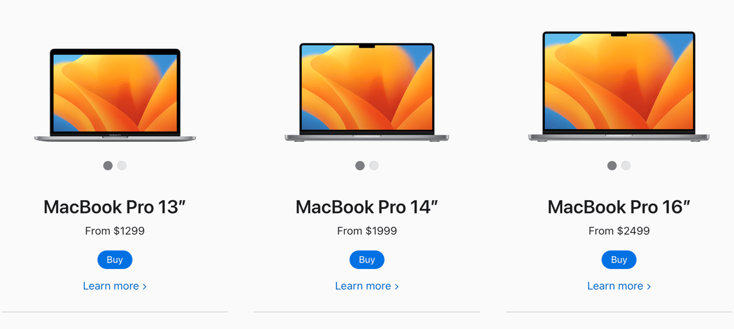This screenshot has height=329, width=734.
Task: Pick Silver finish for MacBook Pro 16″
Action: pos(626,165)
